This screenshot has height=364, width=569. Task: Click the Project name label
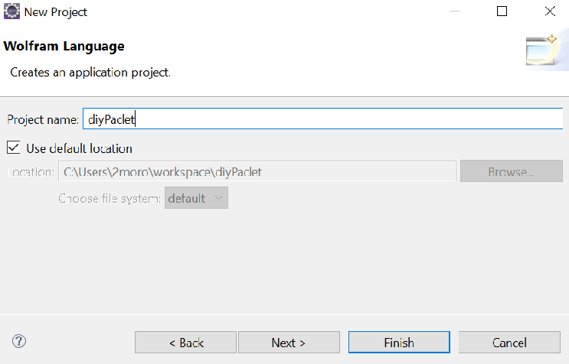[43, 119]
